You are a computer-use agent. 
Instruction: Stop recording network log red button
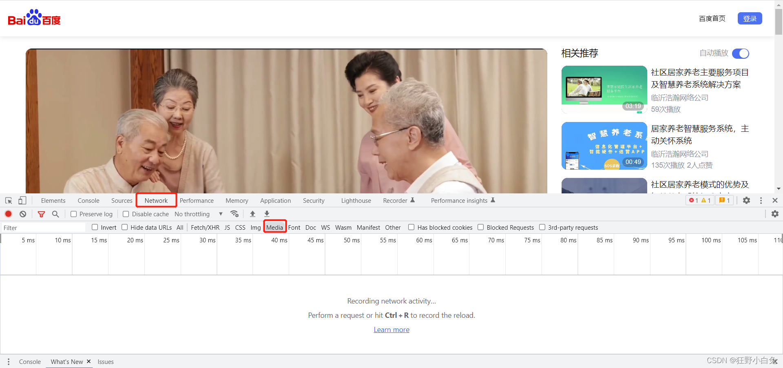[x=8, y=214]
